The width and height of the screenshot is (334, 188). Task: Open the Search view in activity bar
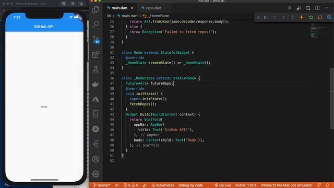point(96,24)
